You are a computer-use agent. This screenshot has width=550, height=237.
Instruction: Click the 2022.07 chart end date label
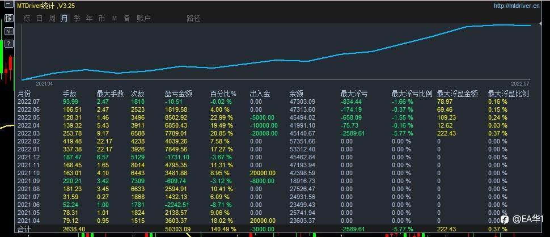520,84
